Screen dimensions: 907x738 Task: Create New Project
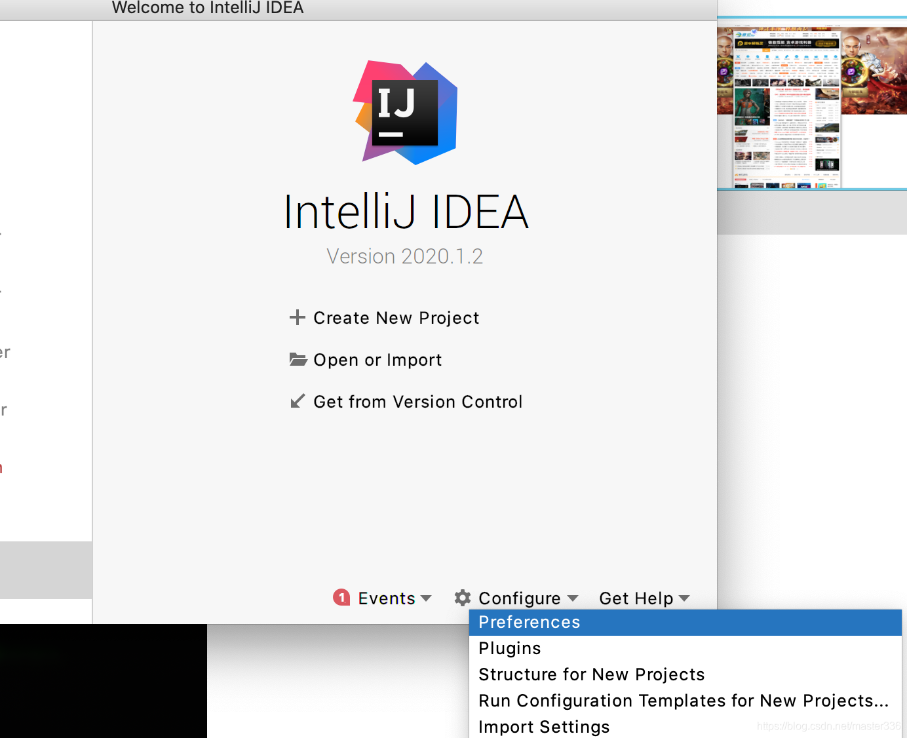tap(396, 318)
